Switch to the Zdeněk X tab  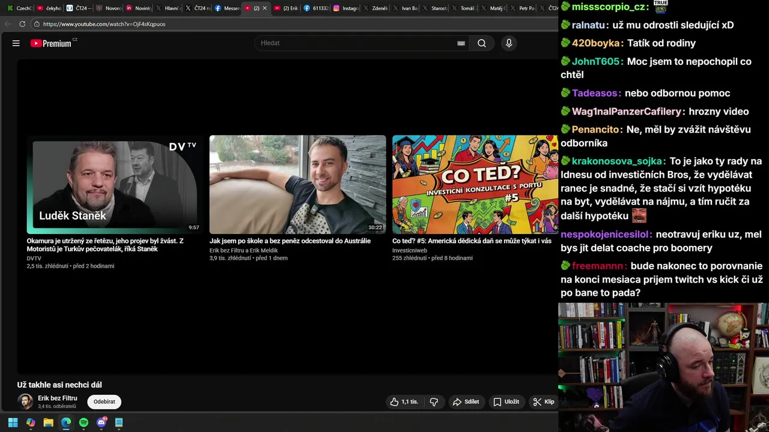click(375, 8)
